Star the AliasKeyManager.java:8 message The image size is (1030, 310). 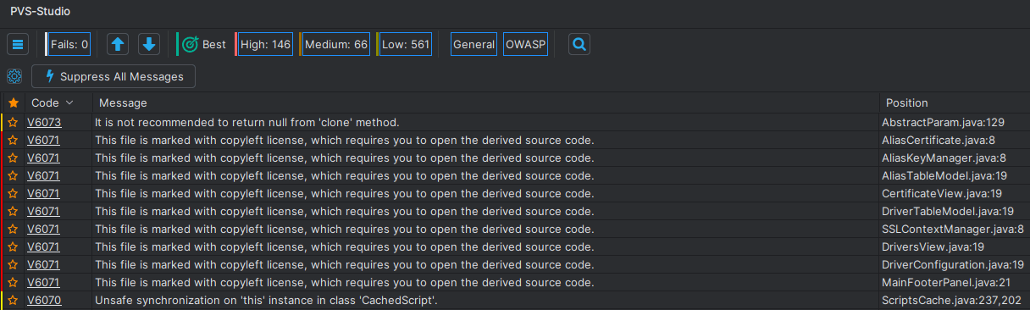[13, 158]
